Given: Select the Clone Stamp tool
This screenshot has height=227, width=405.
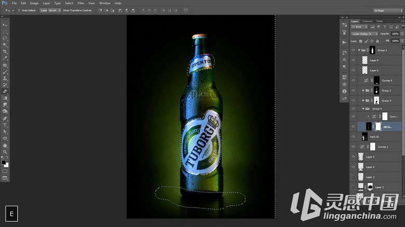Looking at the screenshot, I should tap(5, 79).
